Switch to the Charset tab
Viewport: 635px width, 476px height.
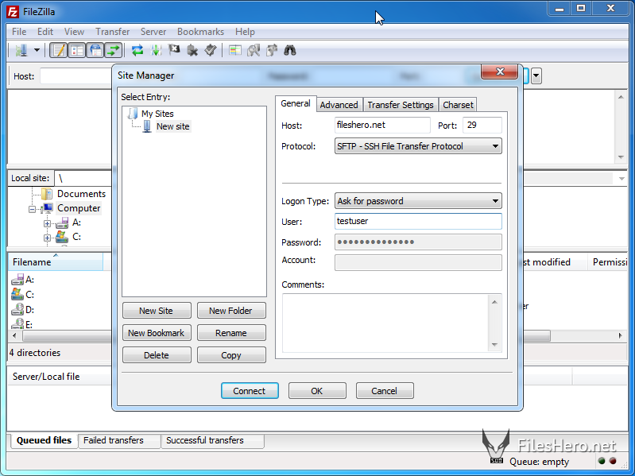click(x=458, y=105)
